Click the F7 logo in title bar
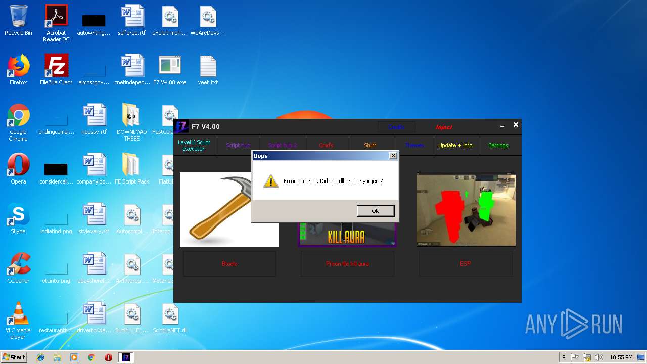Viewport: 647px width, 364px height. pyautogui.click(x=182, y=126)
